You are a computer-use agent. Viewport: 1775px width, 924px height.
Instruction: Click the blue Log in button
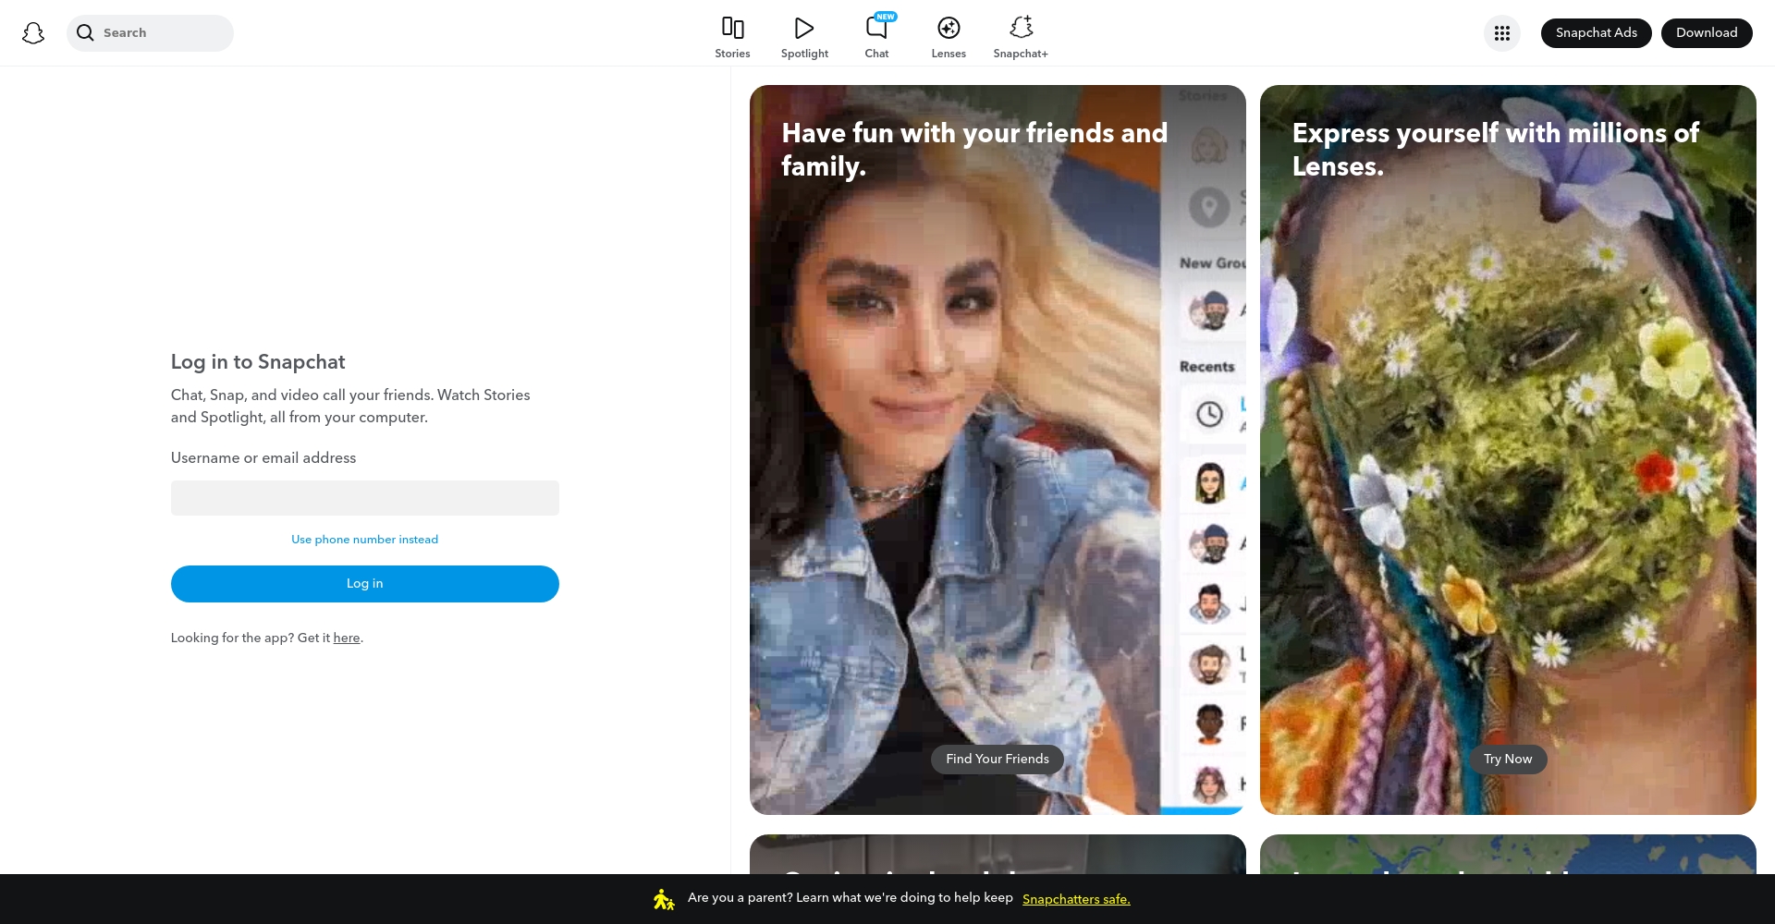tap(365, 584)
